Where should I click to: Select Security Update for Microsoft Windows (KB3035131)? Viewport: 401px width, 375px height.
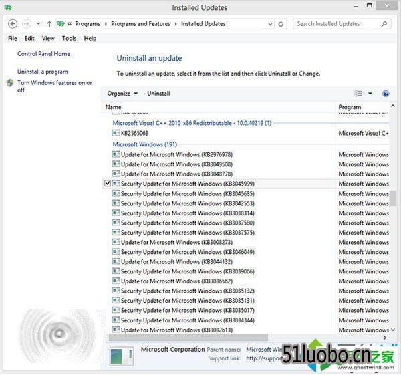(188, 301)
